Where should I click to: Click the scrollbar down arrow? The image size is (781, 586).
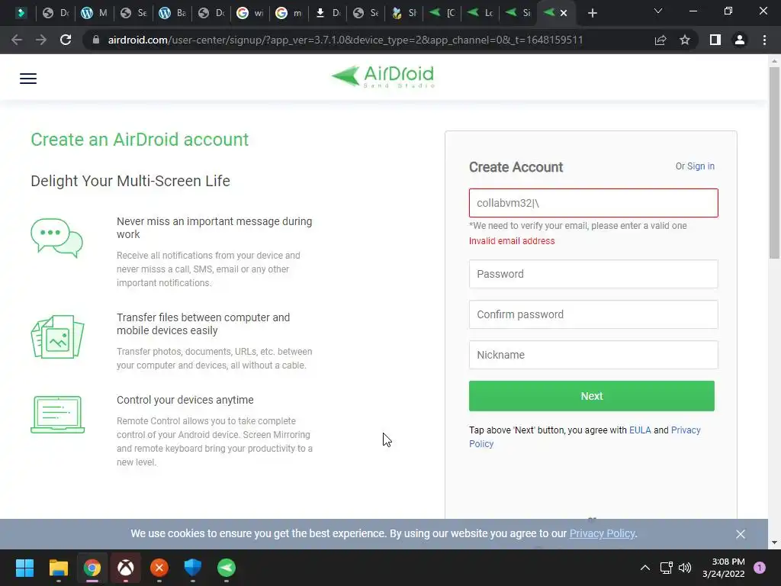774,543
